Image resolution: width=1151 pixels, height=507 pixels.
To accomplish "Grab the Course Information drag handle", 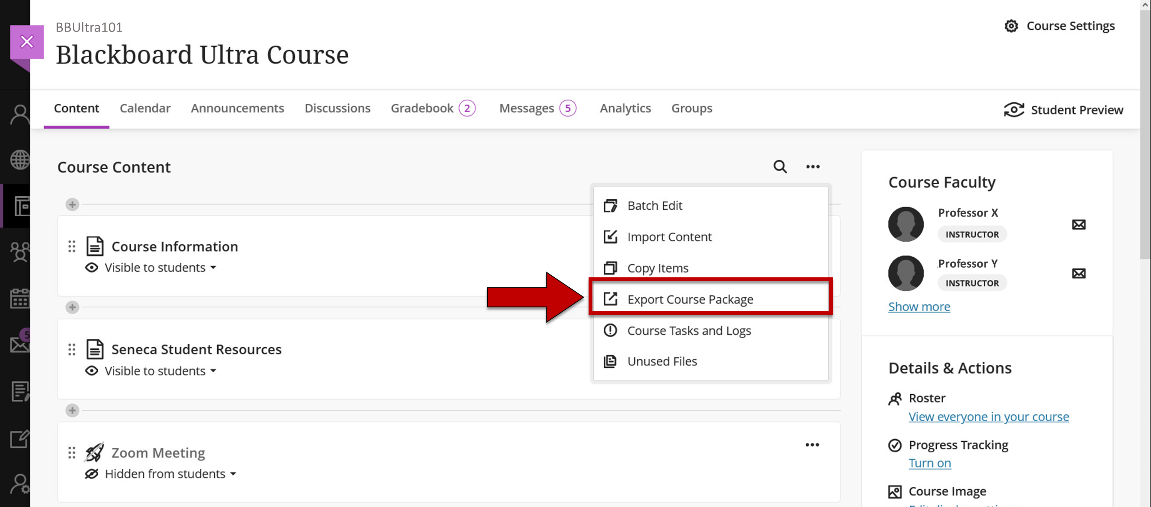I will pos(72,246).
